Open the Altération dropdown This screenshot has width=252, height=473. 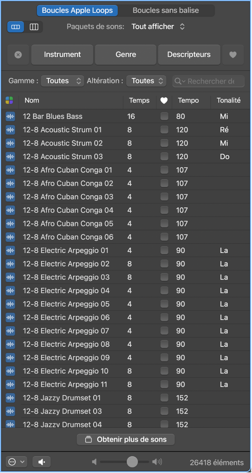[147, 81]
